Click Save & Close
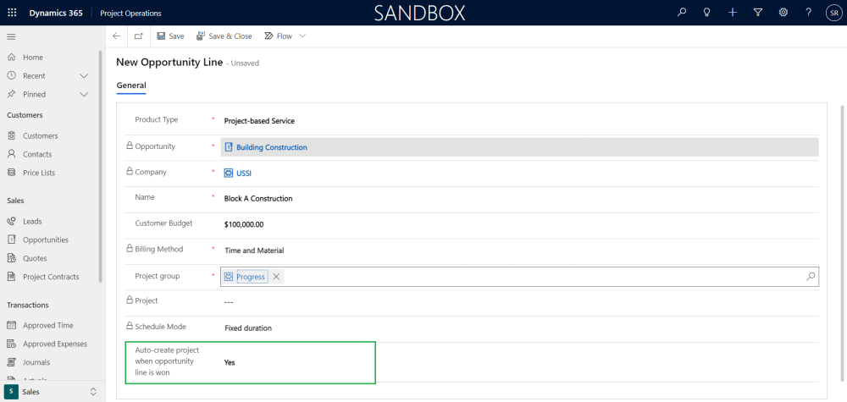 pos(224,36)
